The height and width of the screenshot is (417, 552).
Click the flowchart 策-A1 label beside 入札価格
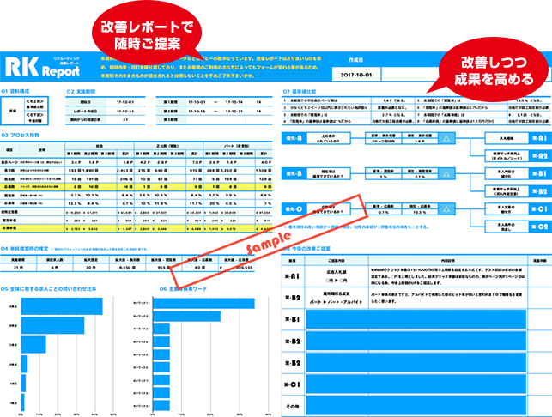point(539,138)
